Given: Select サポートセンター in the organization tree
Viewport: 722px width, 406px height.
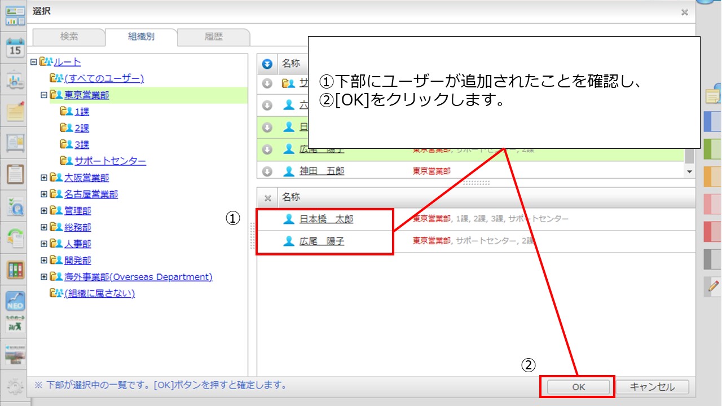Looking at the screenshot, I should [x=110, y=161].
